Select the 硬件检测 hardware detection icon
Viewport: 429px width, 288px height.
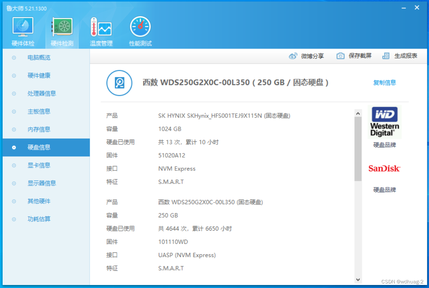pos(62,27)
